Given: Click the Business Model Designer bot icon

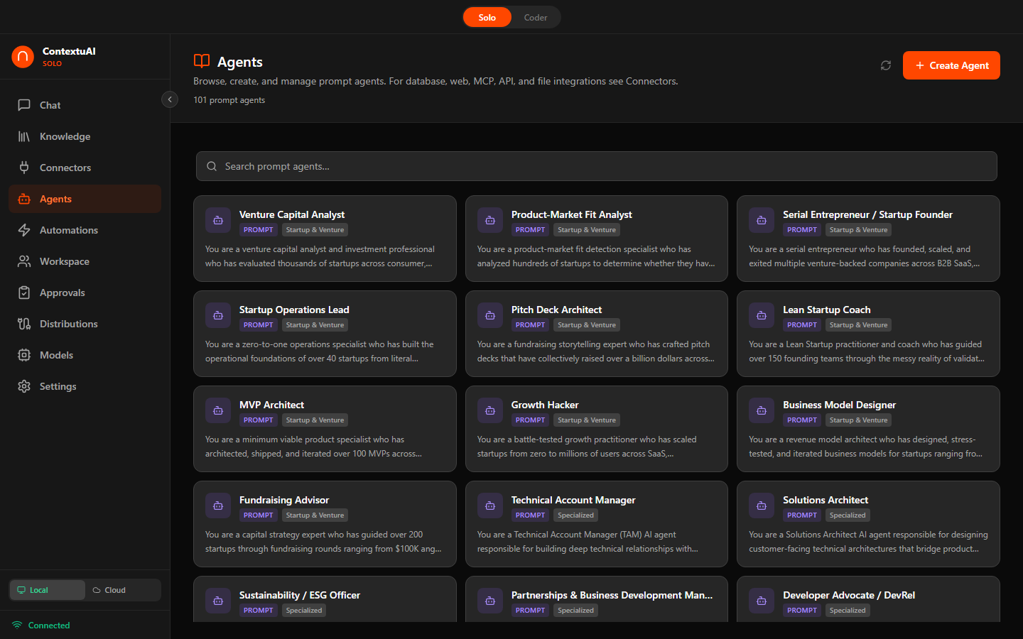Looking at the screenshot, I should click(762, 410).
